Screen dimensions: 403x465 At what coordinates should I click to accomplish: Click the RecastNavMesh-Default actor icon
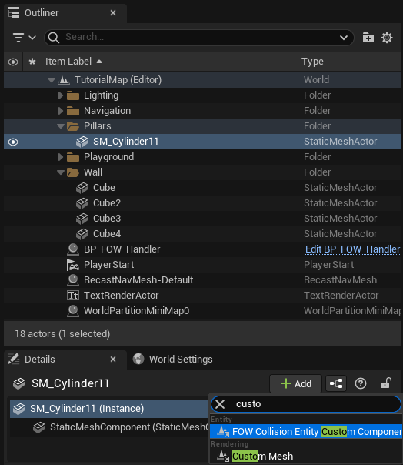tap(73, 280)
